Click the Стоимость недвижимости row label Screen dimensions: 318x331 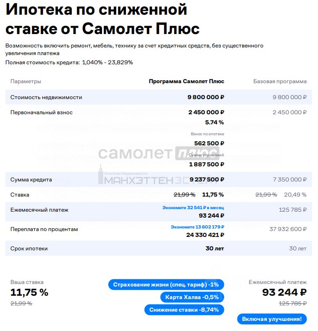click(x=46, y=97)
